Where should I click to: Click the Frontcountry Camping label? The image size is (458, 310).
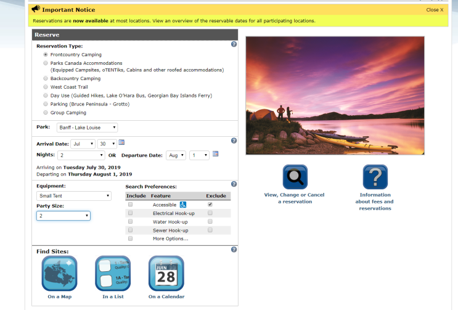tap(76, 55)
